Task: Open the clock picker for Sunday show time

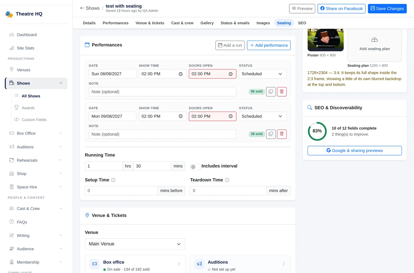Action: pos(181,74)
